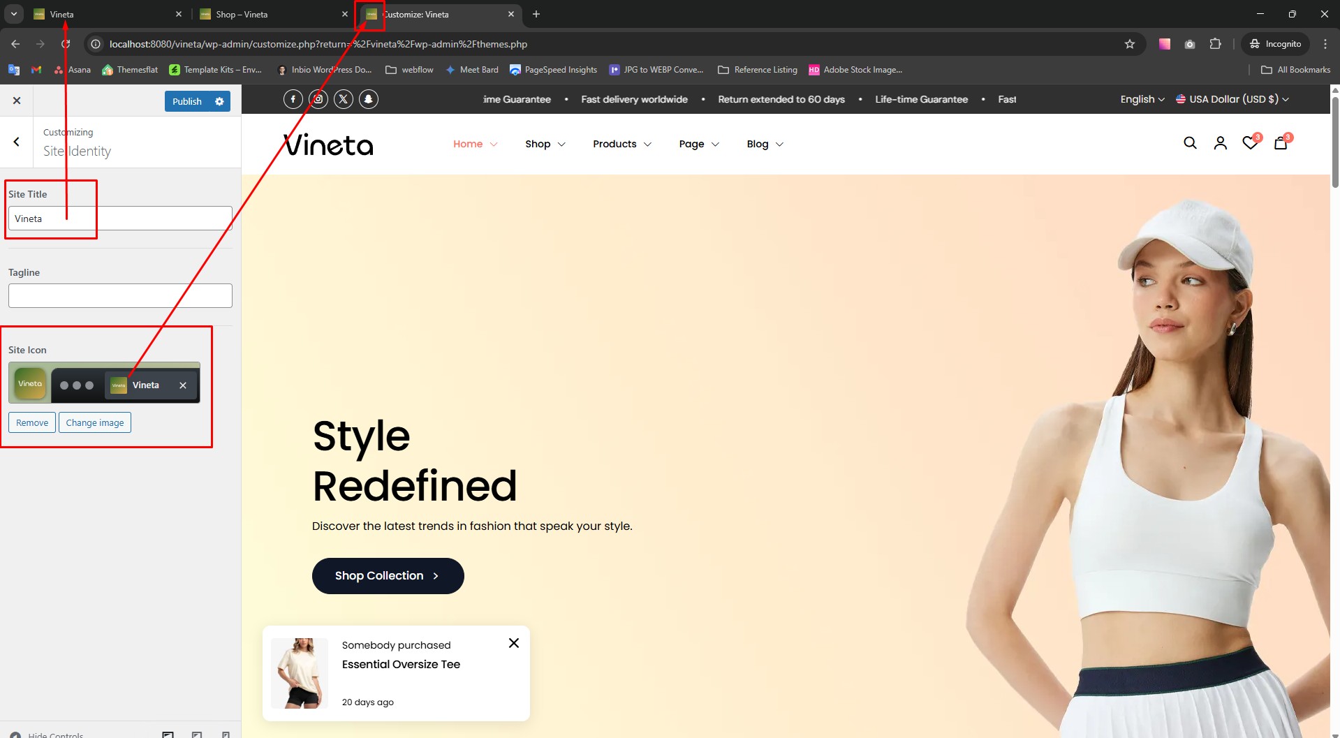Click the browser address bar URL
Image resolution: width=1340 pixels, height=738 pixels.
coord(318,44)
